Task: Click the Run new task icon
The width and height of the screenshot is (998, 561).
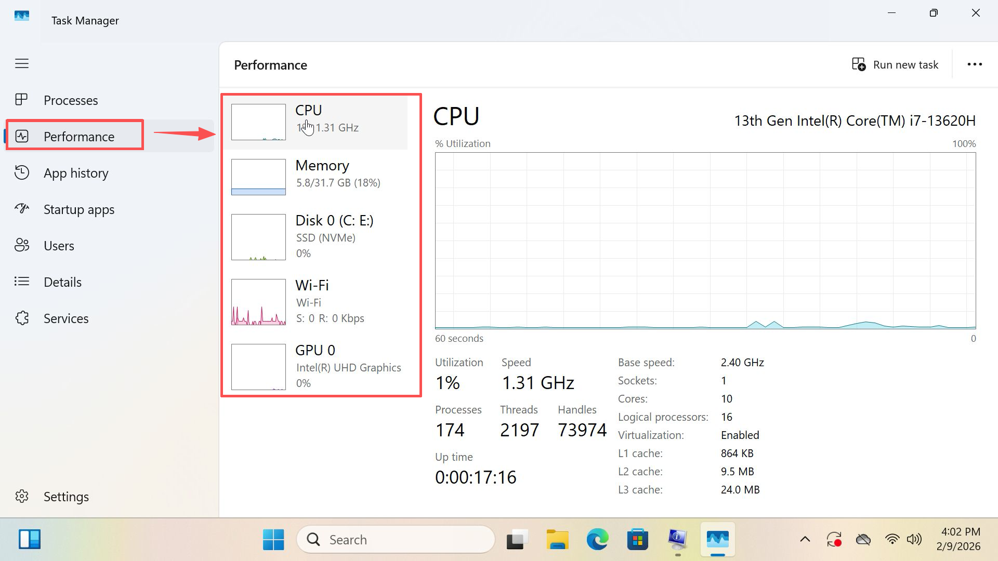Action: pos(859,64)
